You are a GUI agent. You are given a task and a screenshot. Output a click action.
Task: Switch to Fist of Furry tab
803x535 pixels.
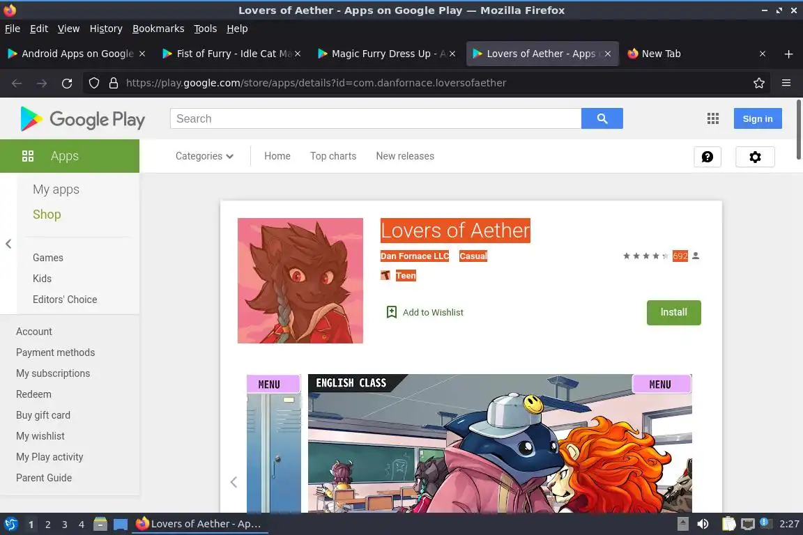[x=233, y=54]
